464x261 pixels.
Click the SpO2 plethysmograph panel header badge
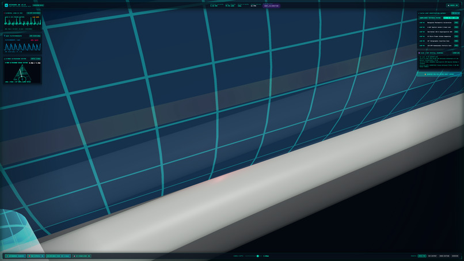(x=35, y=36)
